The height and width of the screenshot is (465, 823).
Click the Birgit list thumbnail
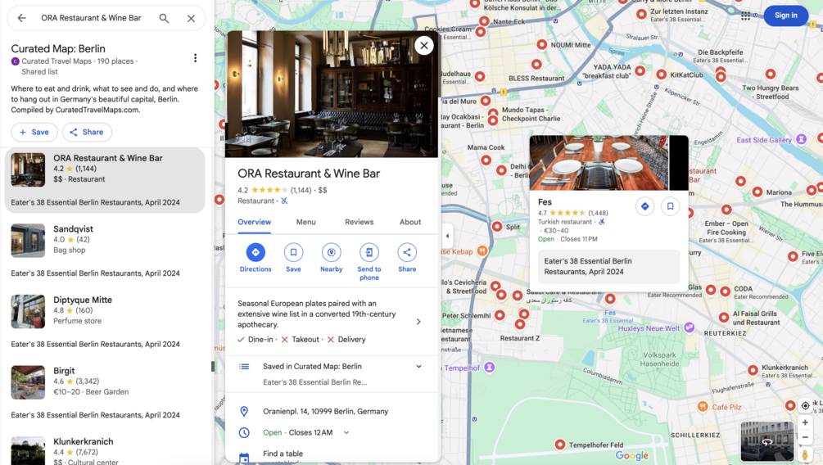(x=28, y=382)
